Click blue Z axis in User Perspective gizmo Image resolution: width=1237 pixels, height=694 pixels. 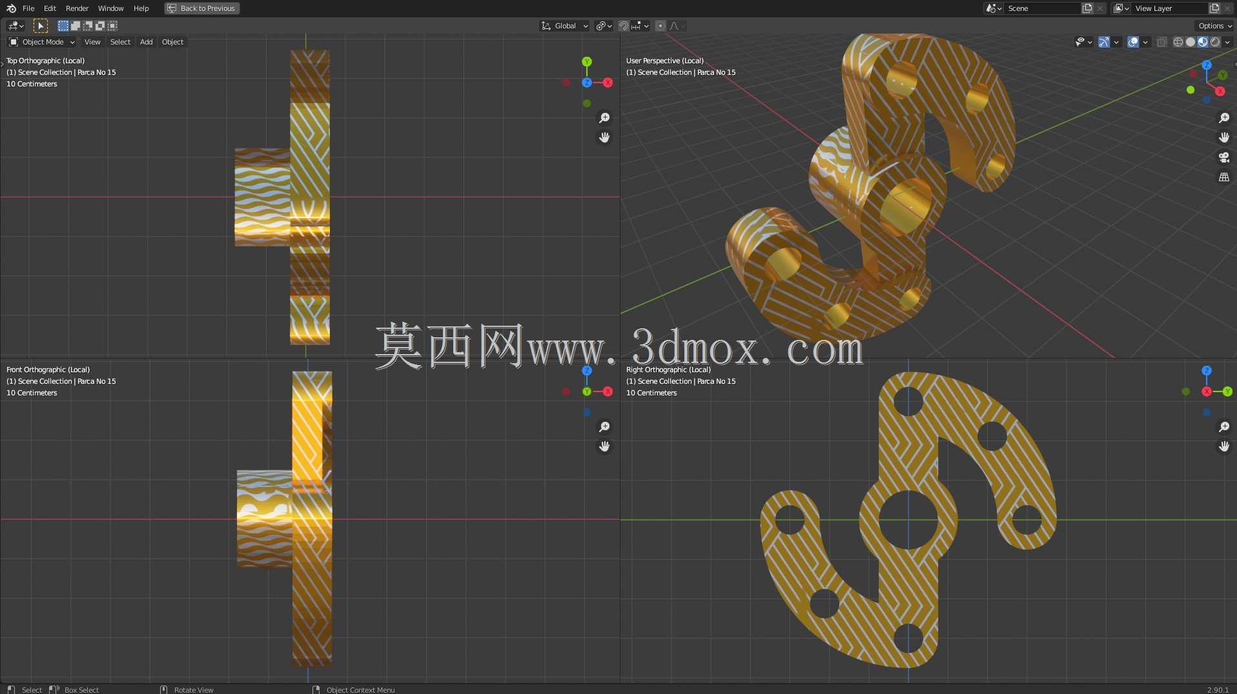click(1207, 65)
